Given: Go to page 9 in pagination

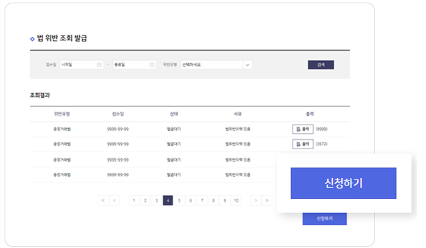Looking at the screenshot, I should point(225,201).
